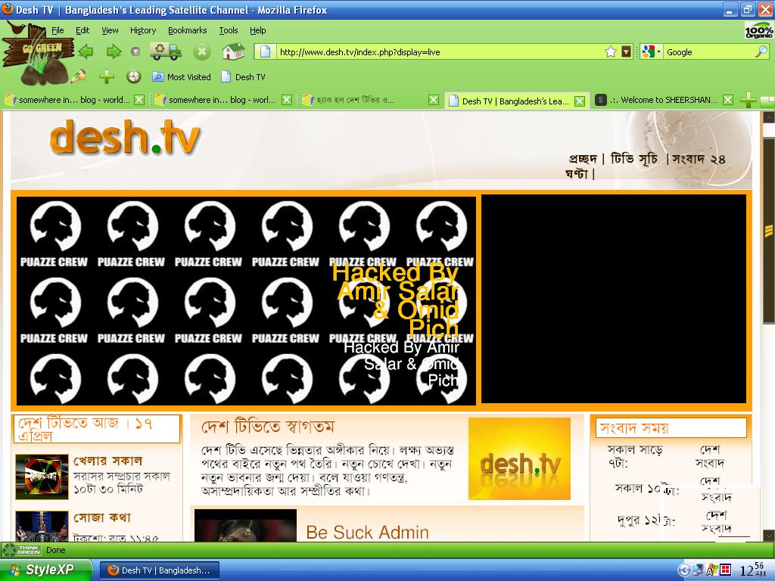Close the Desh TV tab
The width and height of the screenshot is (775, 581).
click(x=580, y=101)
